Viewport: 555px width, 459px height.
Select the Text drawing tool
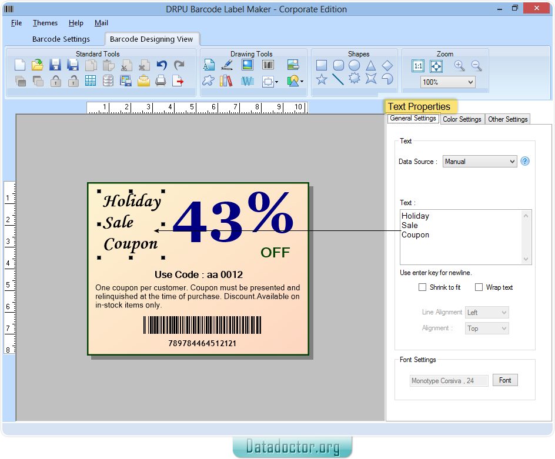pos(209,65)
